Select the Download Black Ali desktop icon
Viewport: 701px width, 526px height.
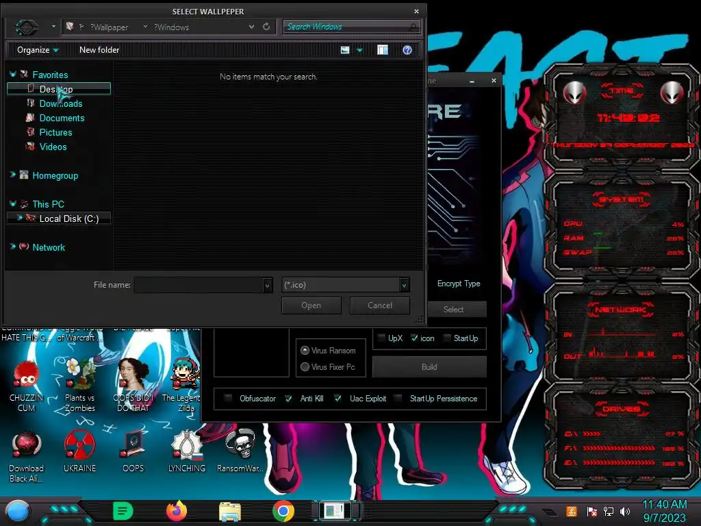point(26,457)
